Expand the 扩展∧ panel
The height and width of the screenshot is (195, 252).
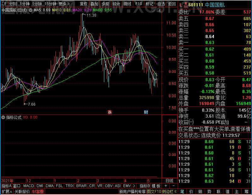(7, 192)
